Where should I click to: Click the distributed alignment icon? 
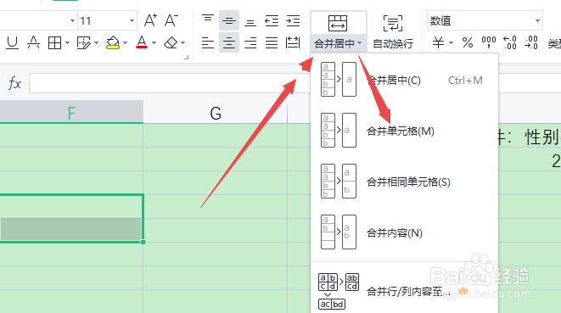pos(293,43)
